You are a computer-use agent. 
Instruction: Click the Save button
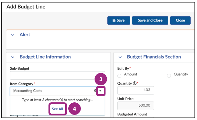pos(119,20)
